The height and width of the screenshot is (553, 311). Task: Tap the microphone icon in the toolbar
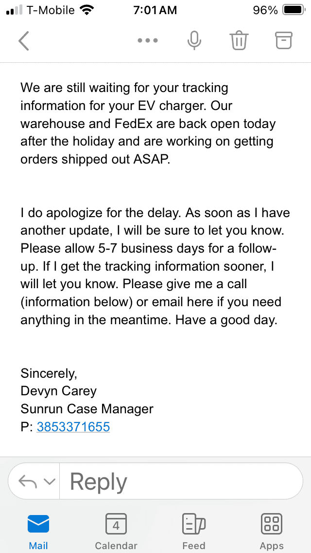[x=194, y=41]
